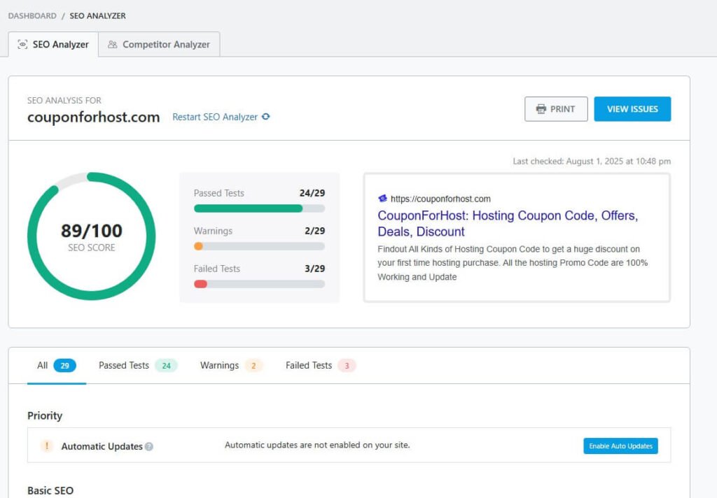The height and width of the screenshot is (498, 717).
Task: Click the orange warning icon for Automatic Updates
Action: point(47,446)
